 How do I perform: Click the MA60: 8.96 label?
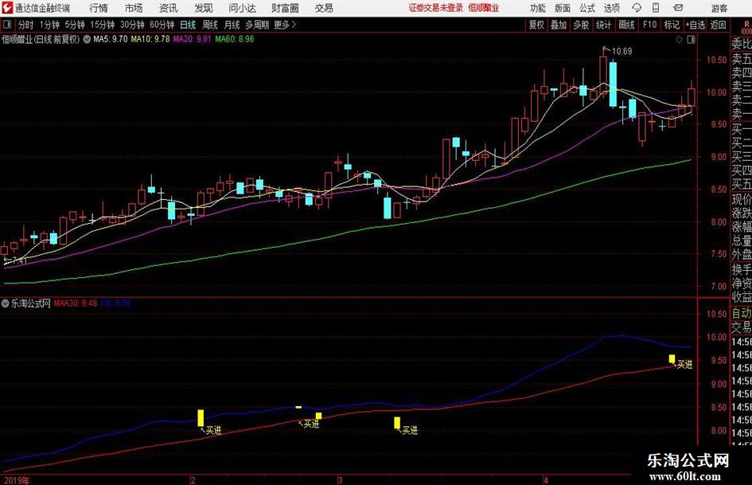[235, 39]
